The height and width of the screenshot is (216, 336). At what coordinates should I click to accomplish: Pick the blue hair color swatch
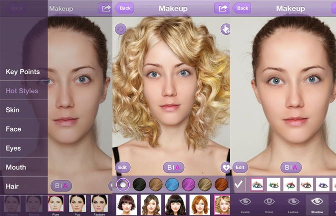(x=172, y=185)
